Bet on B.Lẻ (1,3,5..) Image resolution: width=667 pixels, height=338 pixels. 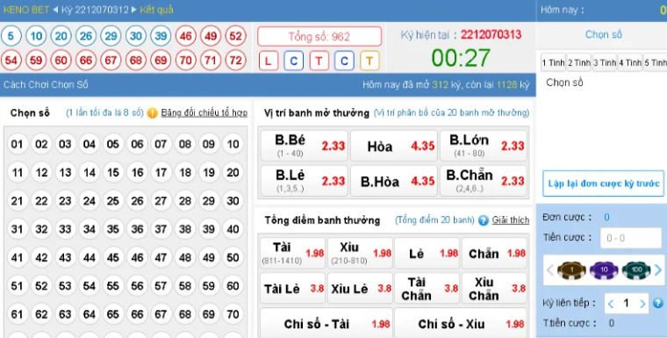pyautogui.click(x=305, y=181)
